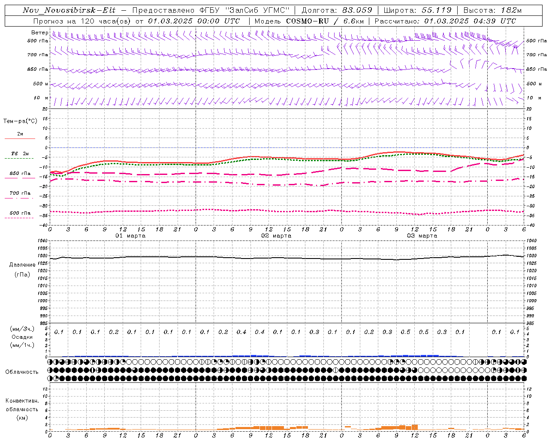Click the date label "02 марта"
549x439 pixels.
pos(276,236)
